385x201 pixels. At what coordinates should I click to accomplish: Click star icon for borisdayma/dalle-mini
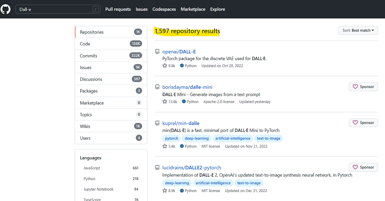165,102
